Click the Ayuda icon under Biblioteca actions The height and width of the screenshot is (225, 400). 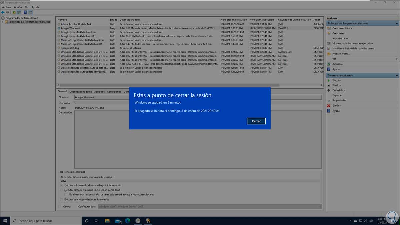(x=329, y=69)
